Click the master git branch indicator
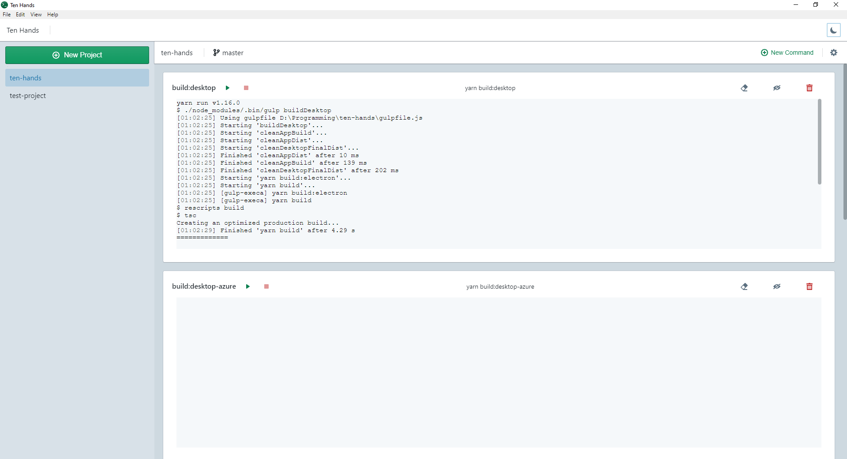 pos(228,53)
